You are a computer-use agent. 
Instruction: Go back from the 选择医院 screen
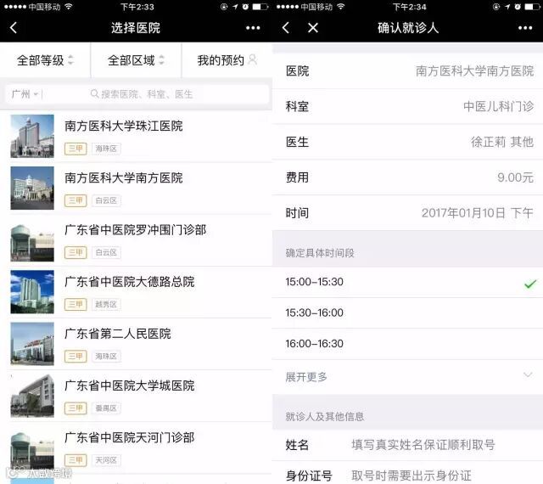(x=14, y=28)
